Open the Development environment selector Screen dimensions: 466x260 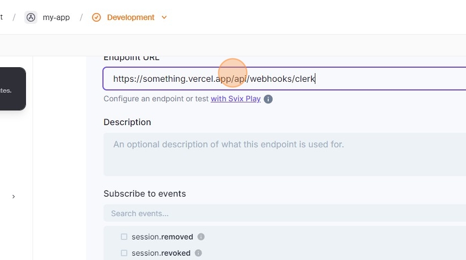(131, 17)
